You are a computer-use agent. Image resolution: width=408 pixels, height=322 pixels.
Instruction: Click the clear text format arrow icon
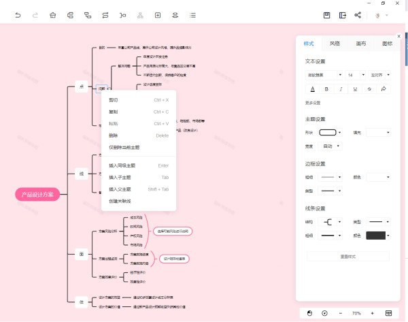coord(384,89)
